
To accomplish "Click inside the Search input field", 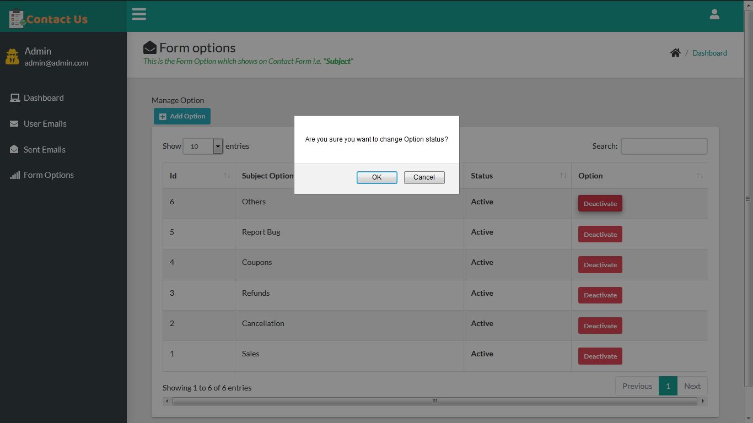I will click(x=664, y=146).
